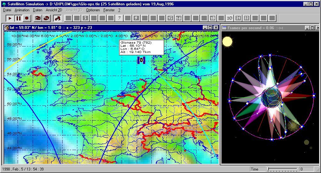
Task: Expand the Fenster menu
Action: tap(109, 10)
